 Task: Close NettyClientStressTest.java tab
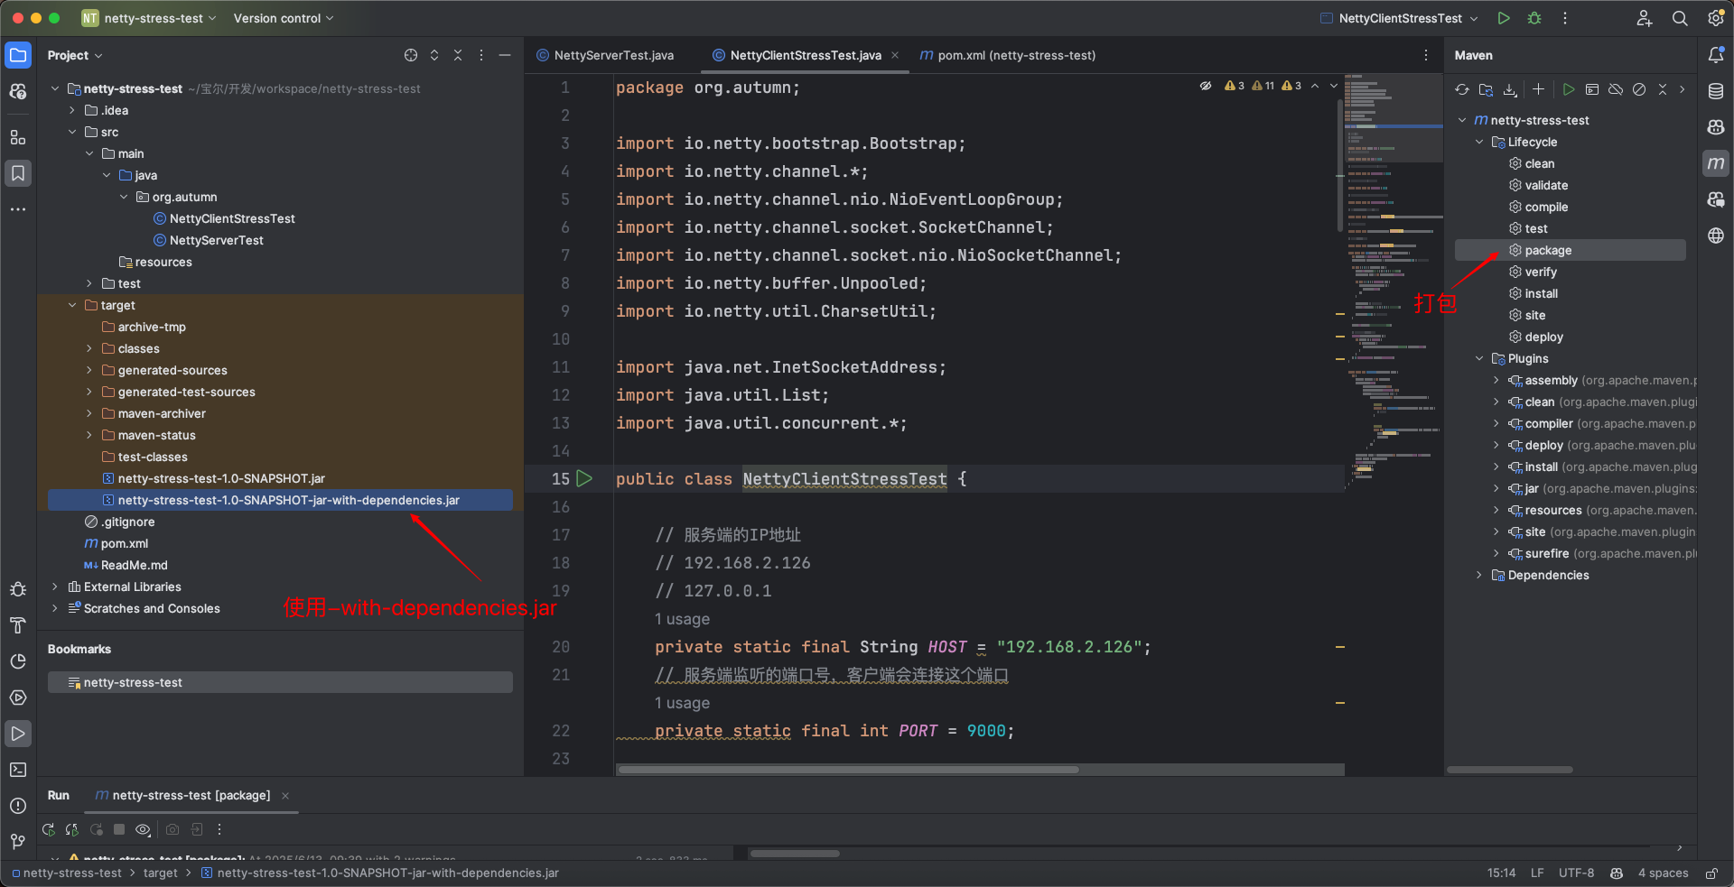(x=895, y=55)
